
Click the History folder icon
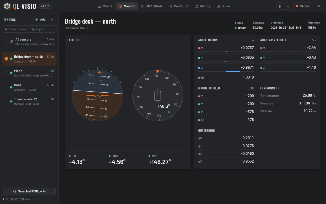click(x=196, y=6)
